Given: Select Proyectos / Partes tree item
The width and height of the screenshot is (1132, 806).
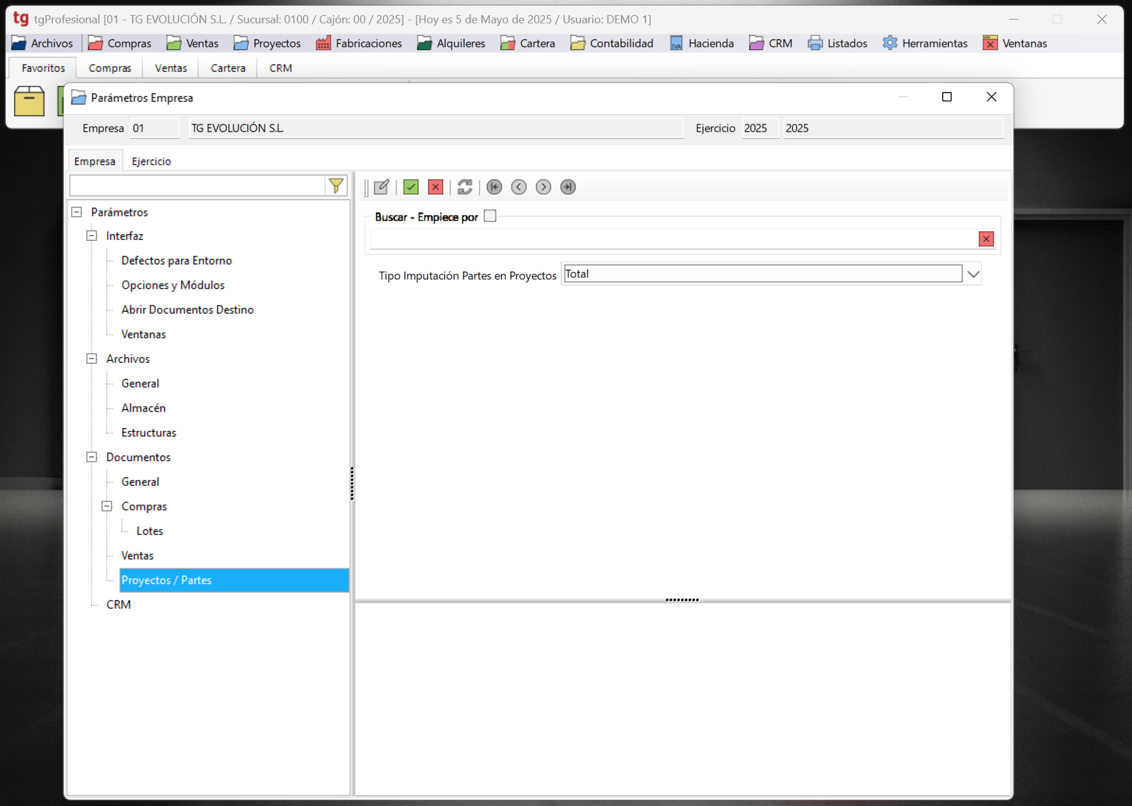Looking at the screenshot, I should [234, 580].
